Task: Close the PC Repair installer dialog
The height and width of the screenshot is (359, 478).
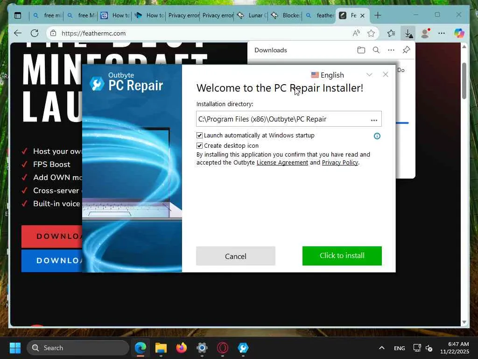Action: pyautogui.click(x=385, y=74)
